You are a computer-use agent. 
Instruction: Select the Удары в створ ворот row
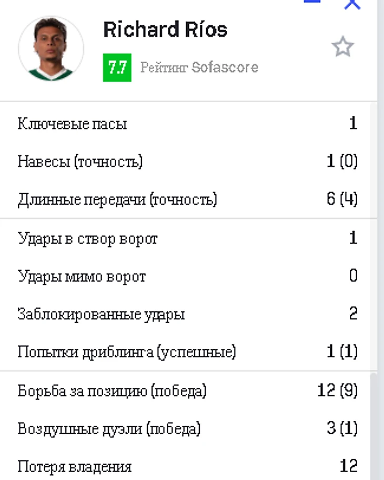(188, 238)
